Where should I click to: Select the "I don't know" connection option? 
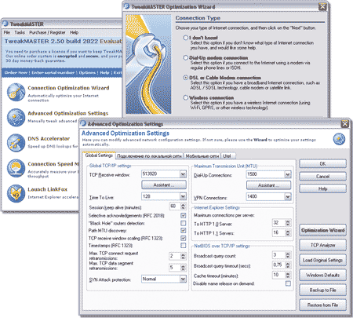click(x=185, y=38)
